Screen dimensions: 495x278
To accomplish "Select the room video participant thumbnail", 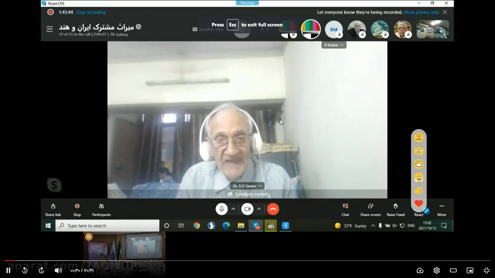I will pos(433,29).
